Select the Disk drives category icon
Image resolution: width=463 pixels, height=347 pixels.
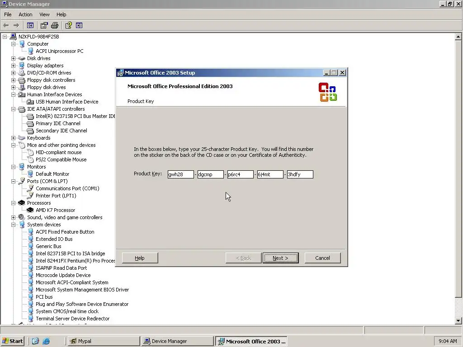pyautogui.click(x=22, y=58)
